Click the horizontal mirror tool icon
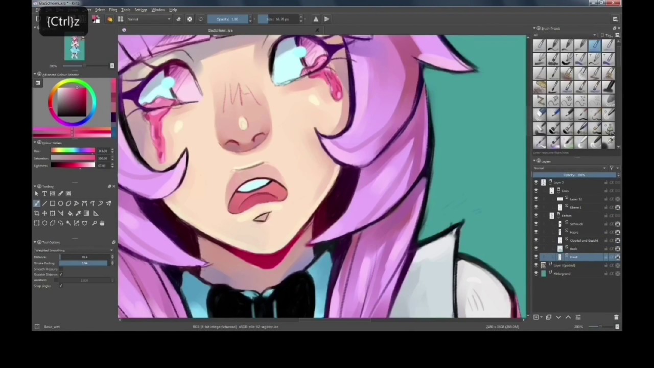 316,19
